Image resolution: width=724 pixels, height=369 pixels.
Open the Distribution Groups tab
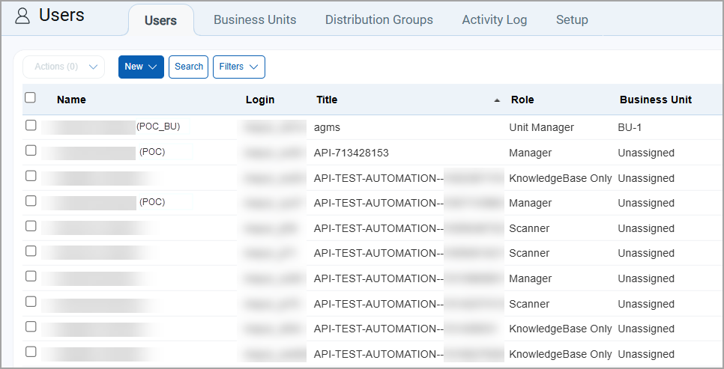[379, 19]
